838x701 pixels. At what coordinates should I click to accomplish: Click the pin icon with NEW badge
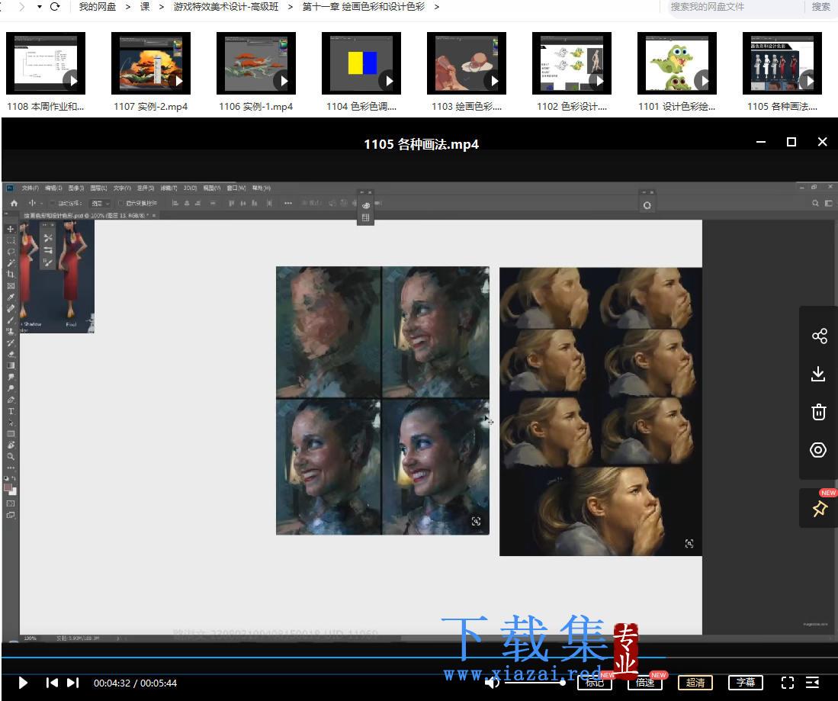[820, 508]
